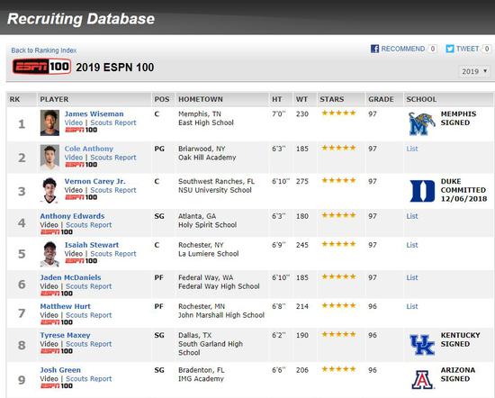Image resolution: width=495 pixels, height=398 pixels.
Task: Click the Kentucky Wildcats UK logo
Action: [x=422, y=345]
